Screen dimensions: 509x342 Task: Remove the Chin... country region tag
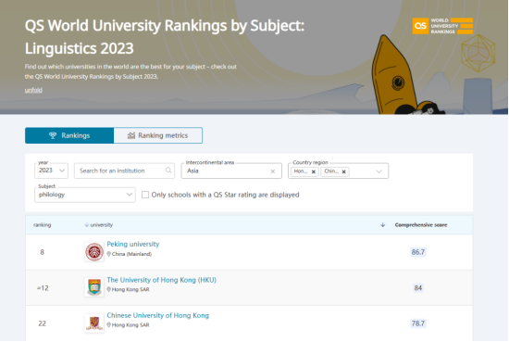pyautogui.click(x=343, y=171)
